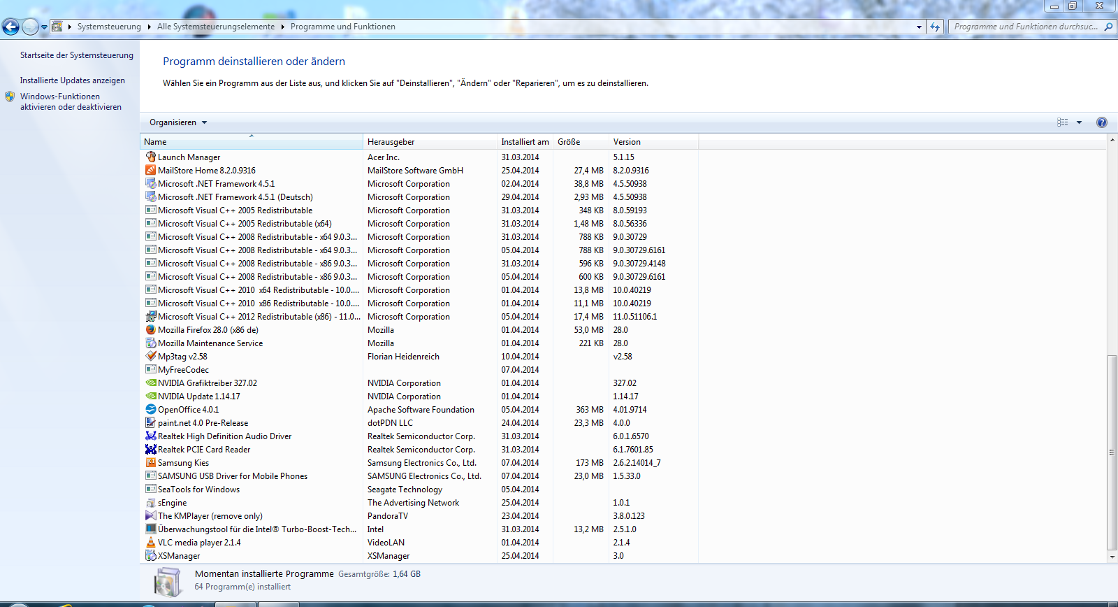Viewport: 1118px width, 607px height.
Task: Go back with the back arrow
Action: (10, 27)
